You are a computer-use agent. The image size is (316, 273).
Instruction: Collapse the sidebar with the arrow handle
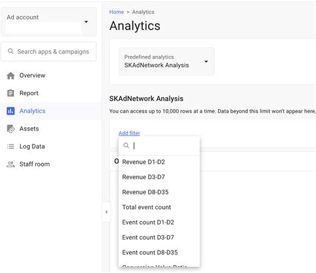click(x=107, y=212)
